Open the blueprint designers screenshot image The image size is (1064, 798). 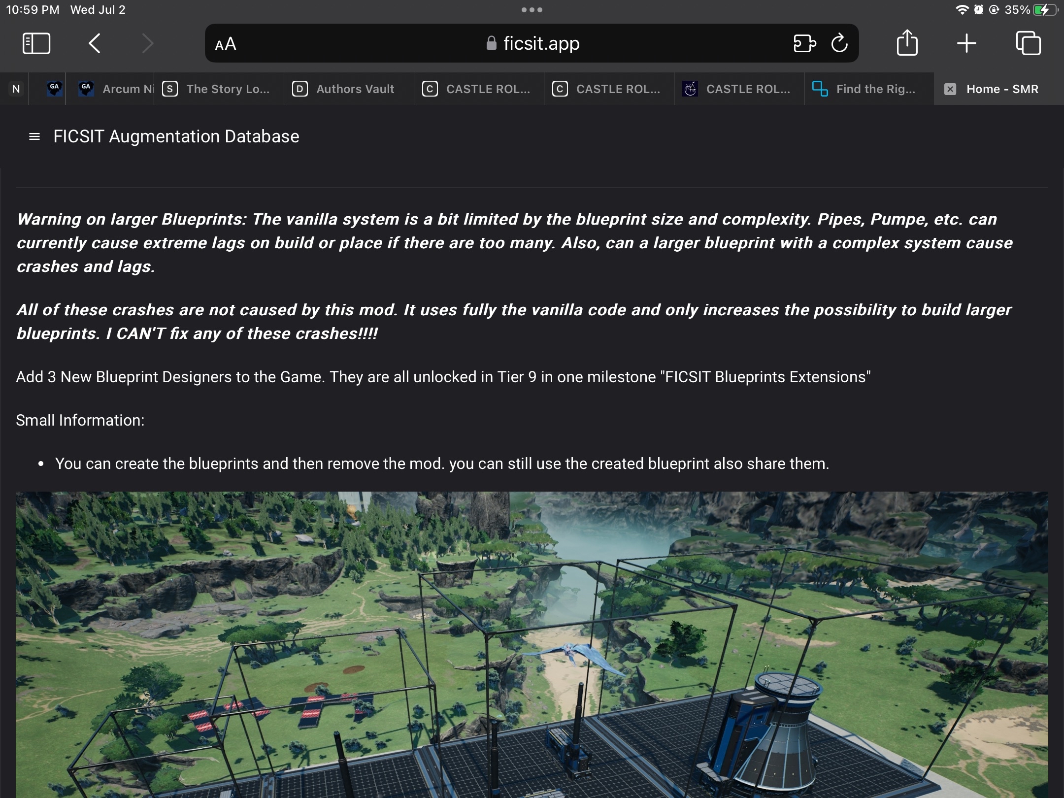pos(532,645)
